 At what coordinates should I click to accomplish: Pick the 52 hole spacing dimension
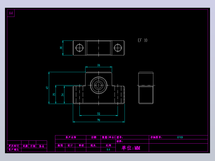tap(99, 114)
